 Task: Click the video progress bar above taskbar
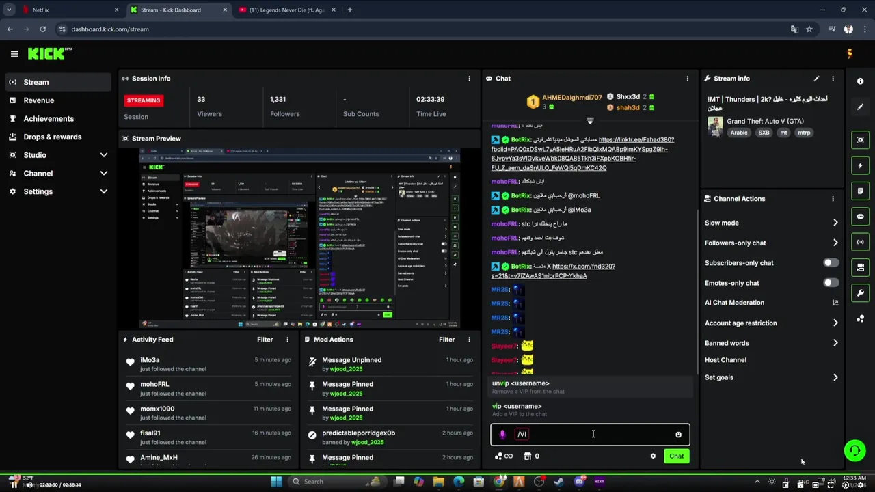coord(437,473)
